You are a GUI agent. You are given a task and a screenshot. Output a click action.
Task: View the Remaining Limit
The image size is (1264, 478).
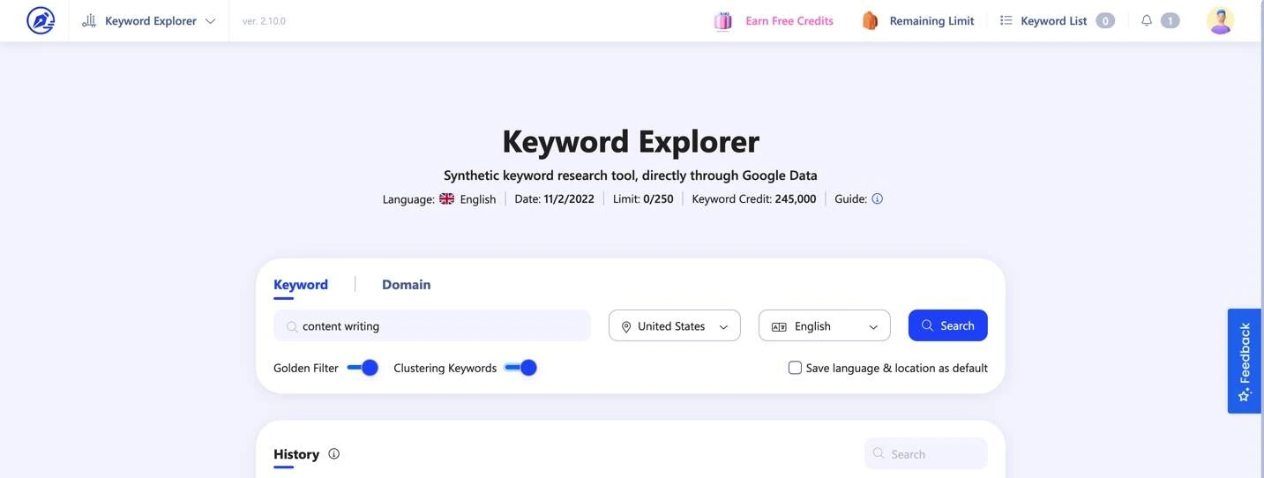931,21
